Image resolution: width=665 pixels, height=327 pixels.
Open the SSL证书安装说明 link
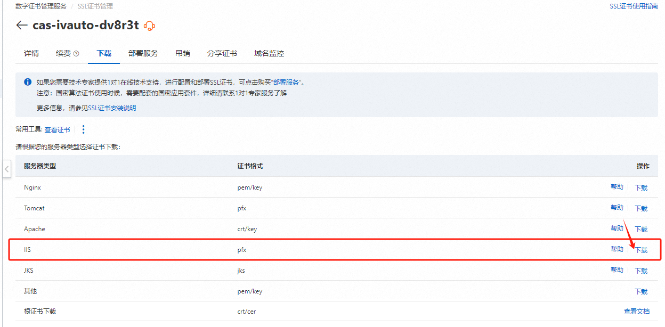[112, 108]
